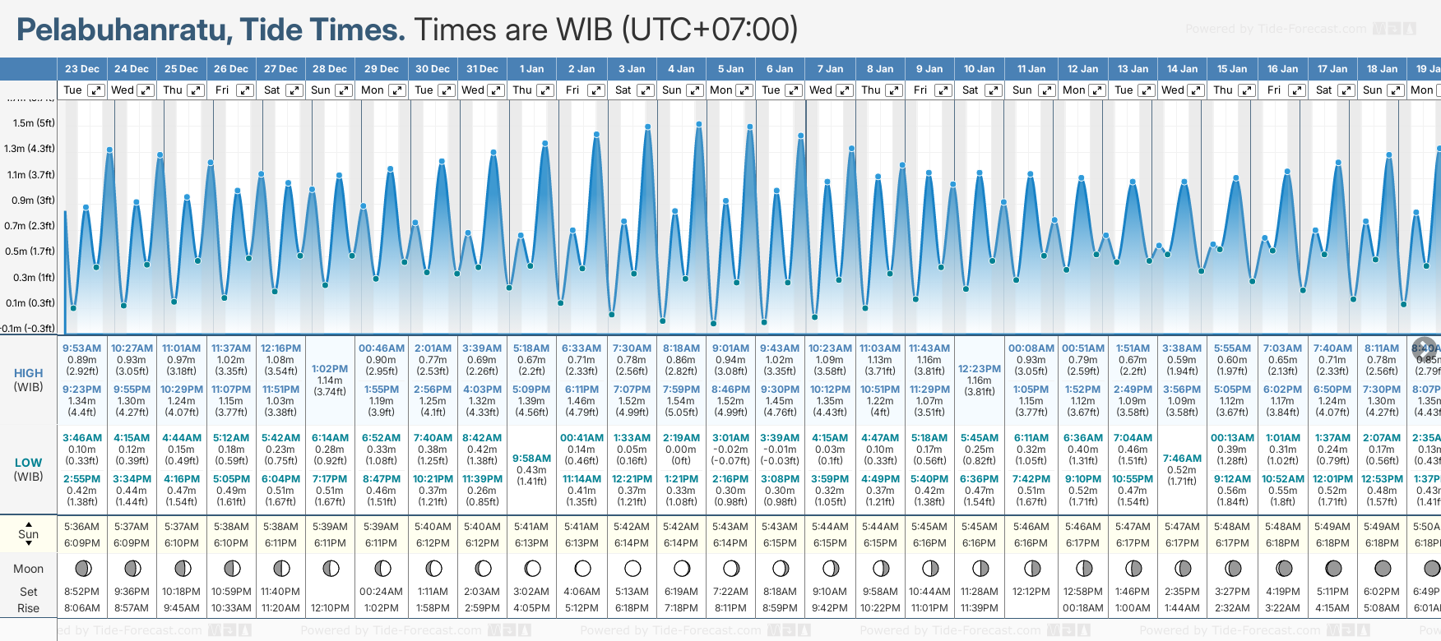Expand the Tue 23 Dec day view
The height and width of the screenshot is (641, 1441).
tap(96, 90)
